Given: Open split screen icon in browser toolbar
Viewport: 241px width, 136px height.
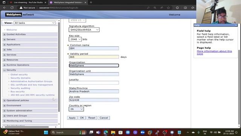Looking at the screenshot, I should pyautogui.click(x=185, y=8).
